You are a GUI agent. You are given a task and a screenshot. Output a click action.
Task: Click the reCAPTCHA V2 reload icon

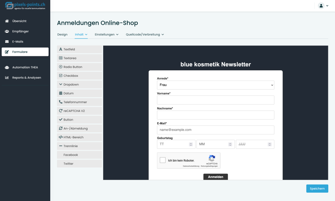61,111
